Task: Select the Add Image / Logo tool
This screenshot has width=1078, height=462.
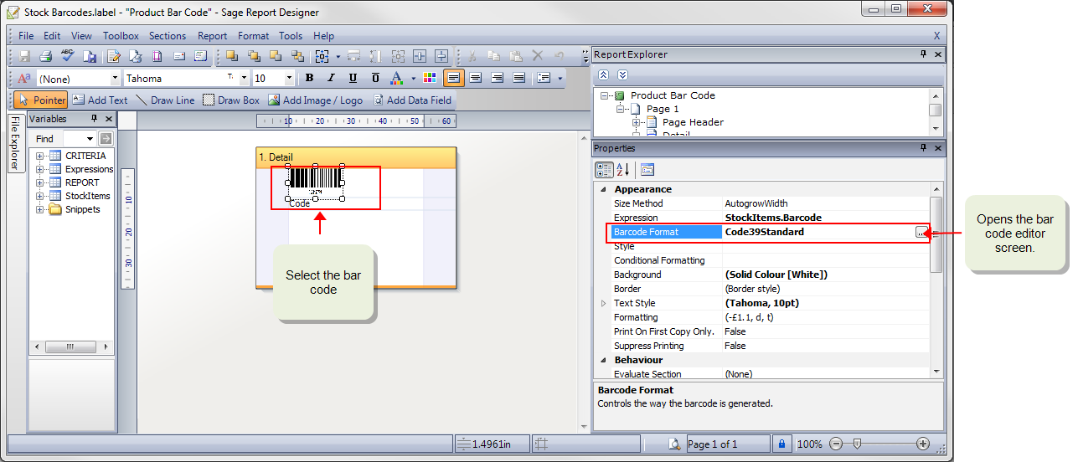Action: pos(316,100)
